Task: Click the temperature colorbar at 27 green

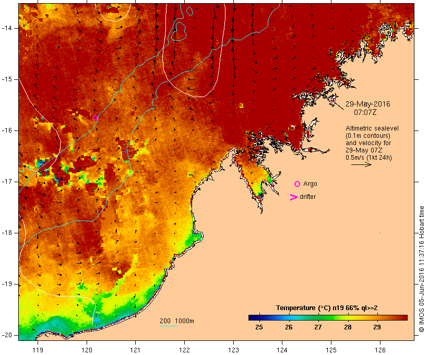Action: (318, 317)
